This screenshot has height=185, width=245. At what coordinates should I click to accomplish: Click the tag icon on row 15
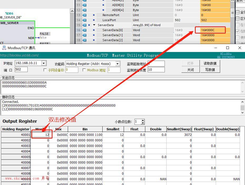84,25
